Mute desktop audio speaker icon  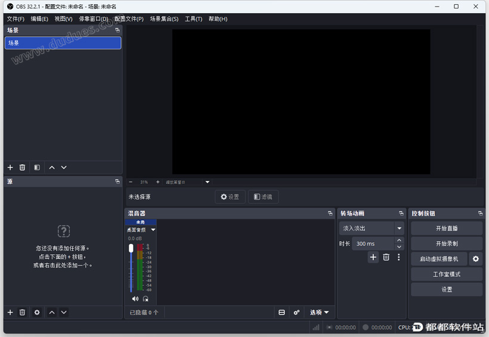[x=135, y=299]
